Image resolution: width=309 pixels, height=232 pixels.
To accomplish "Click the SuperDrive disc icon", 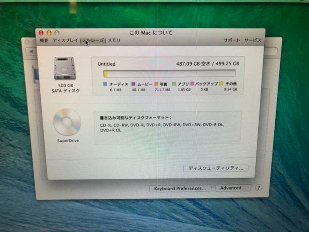I will pos(67,122).
